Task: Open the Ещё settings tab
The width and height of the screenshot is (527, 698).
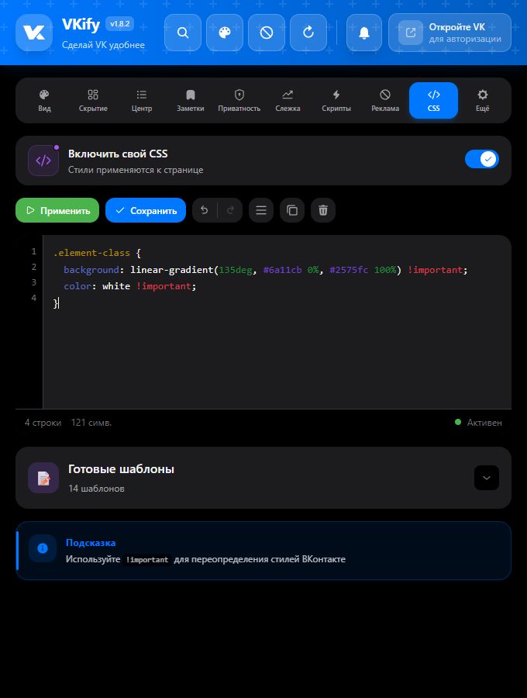Action: (x=483, y=101)
